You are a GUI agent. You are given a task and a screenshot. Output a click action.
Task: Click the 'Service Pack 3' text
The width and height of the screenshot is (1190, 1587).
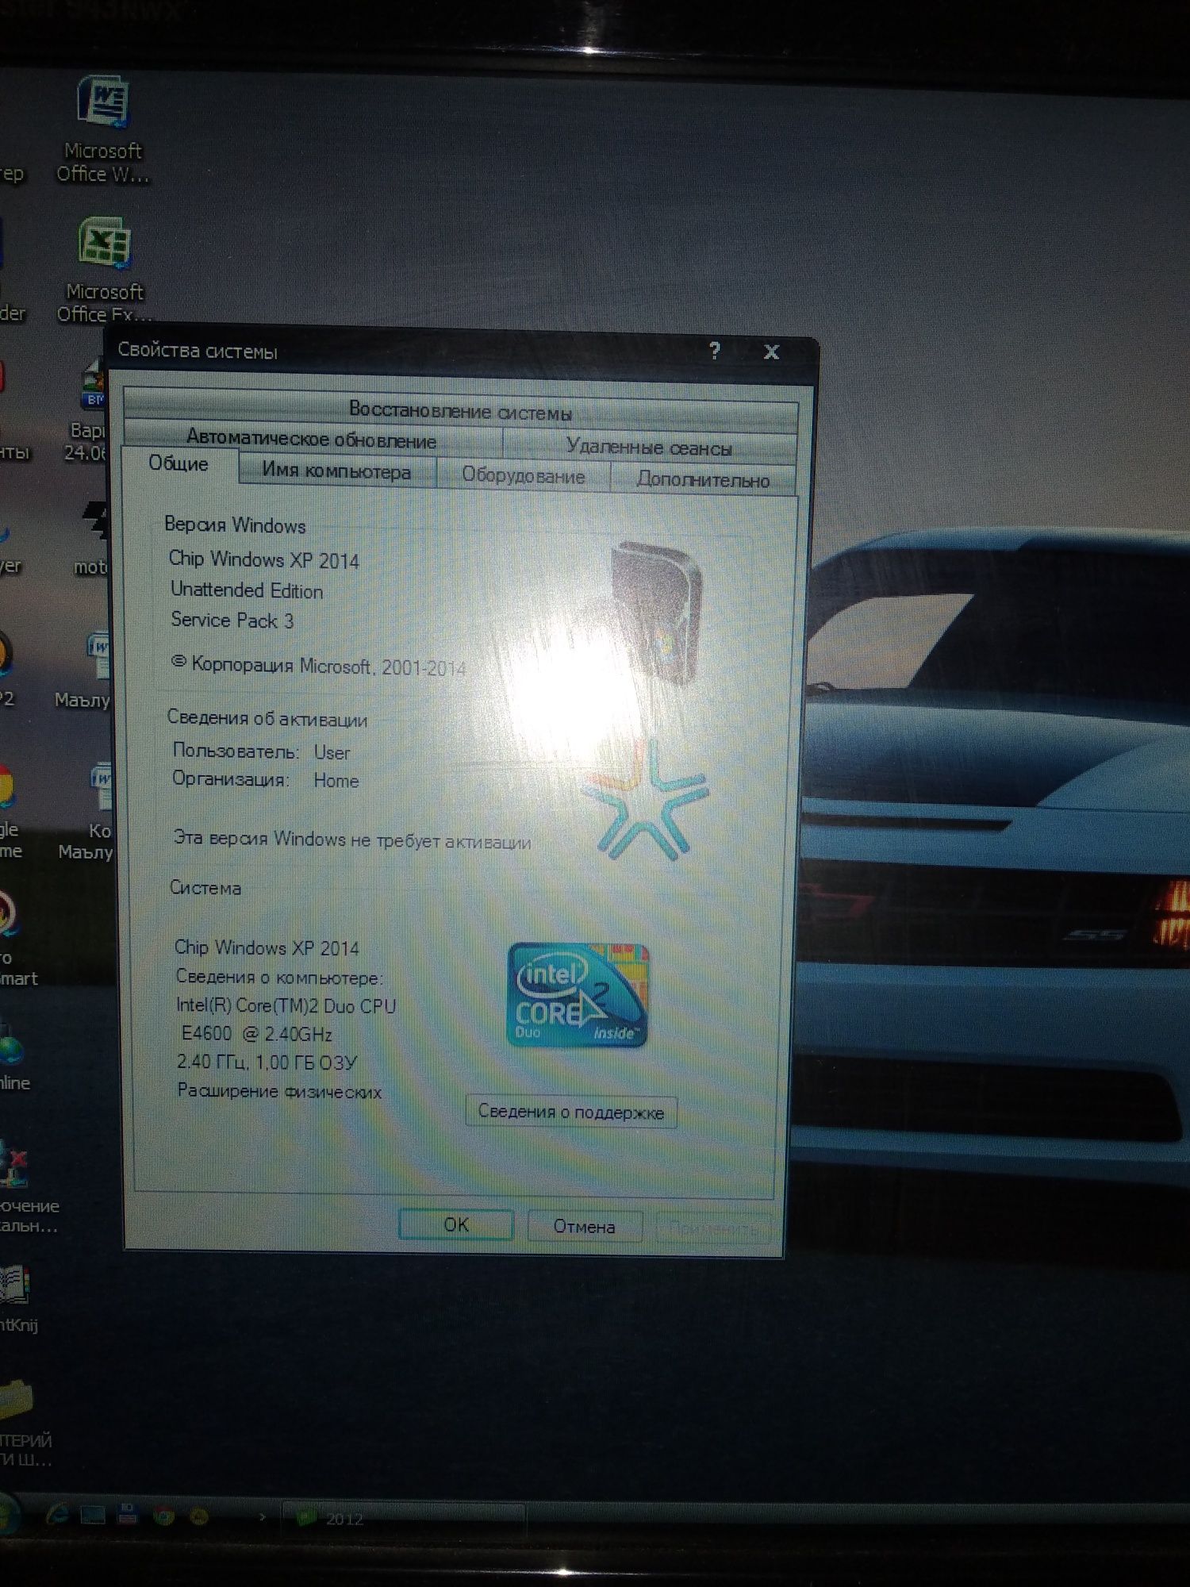pyautogui.click(x=232, y=621)
